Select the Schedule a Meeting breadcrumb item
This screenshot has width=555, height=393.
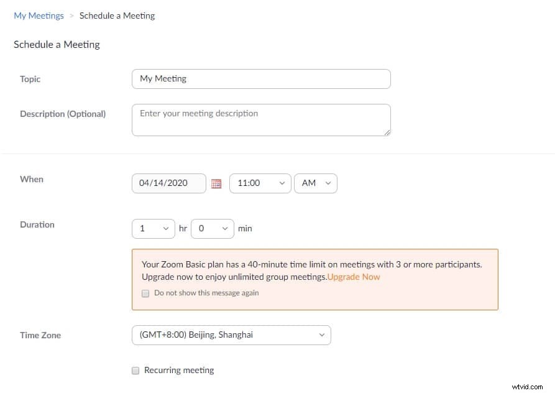117,16
